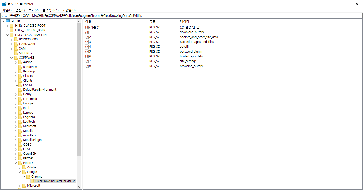Click the SECURITY folder icon
The height and width of the screenshot is (190, 363).
16,53
